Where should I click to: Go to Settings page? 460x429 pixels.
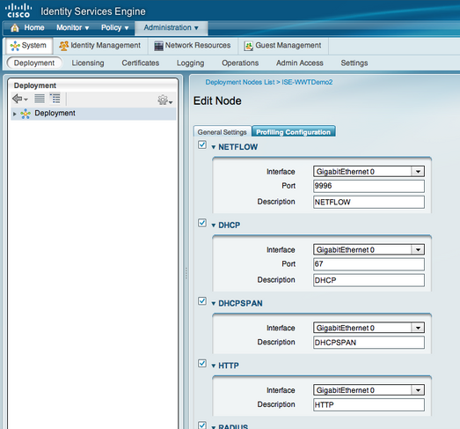[x=354, y=63]
